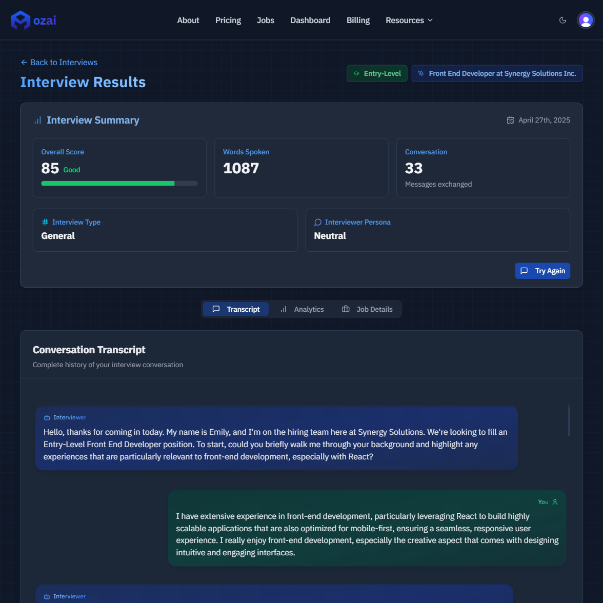Go to the Pricing page

pos(228,21)
